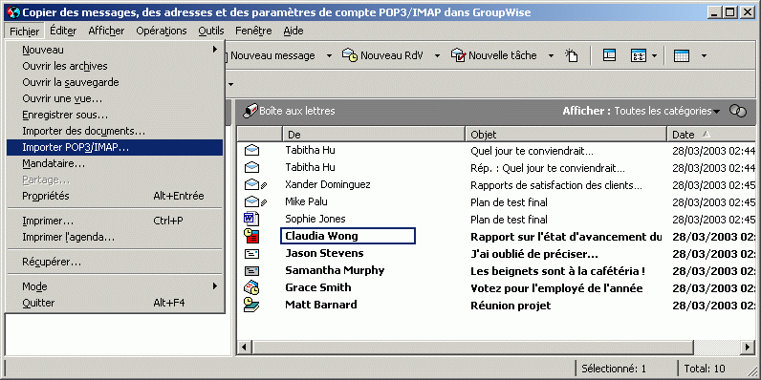761x380 pixels.
Task: Sort by the De column header
Action: click(x=374, y=135)
